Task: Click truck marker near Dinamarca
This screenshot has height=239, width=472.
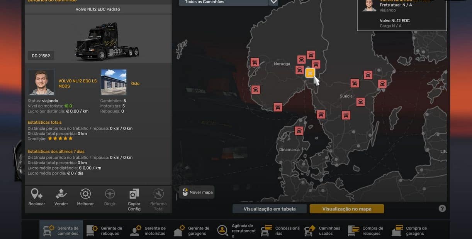Action: tap(299, 131)
